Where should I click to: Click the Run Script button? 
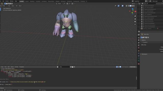tap(133, 67)
